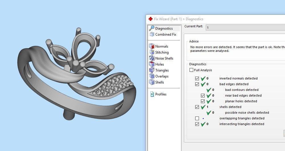Click the green check beside shells detected
This screenshot has width=285, height=151.
(x=203, y=107)
